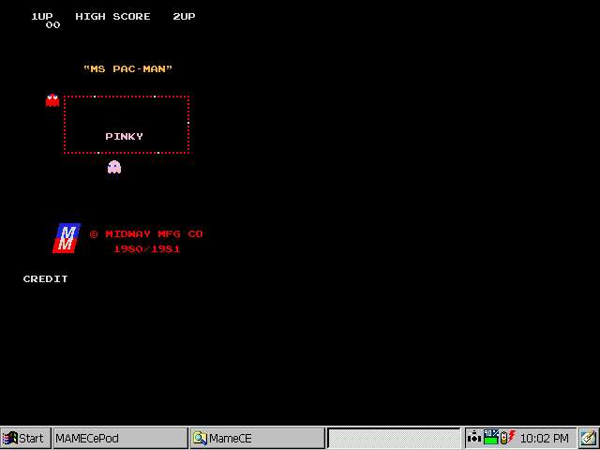Click the CREDIT label
This screenshot has height=450, width=600.
click(x=46, y=278)
